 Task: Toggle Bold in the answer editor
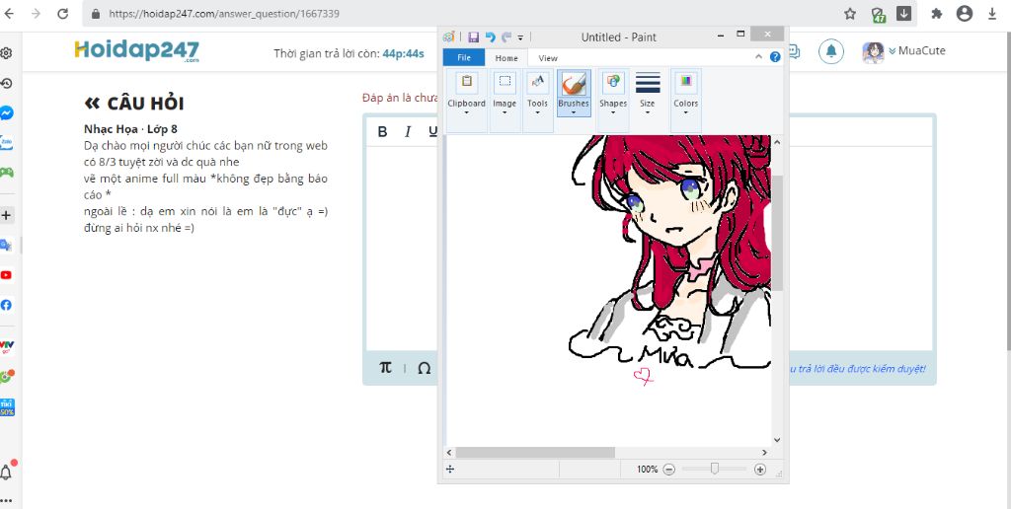382,131
